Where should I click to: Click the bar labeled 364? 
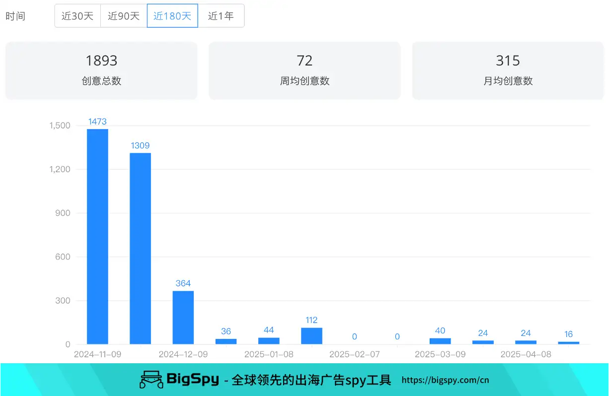183,318
